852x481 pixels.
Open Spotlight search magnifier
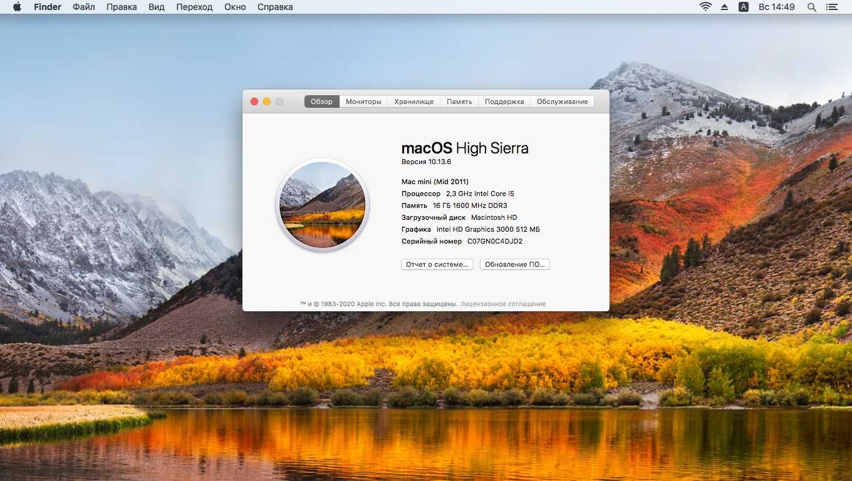click(x=812, y=7)
